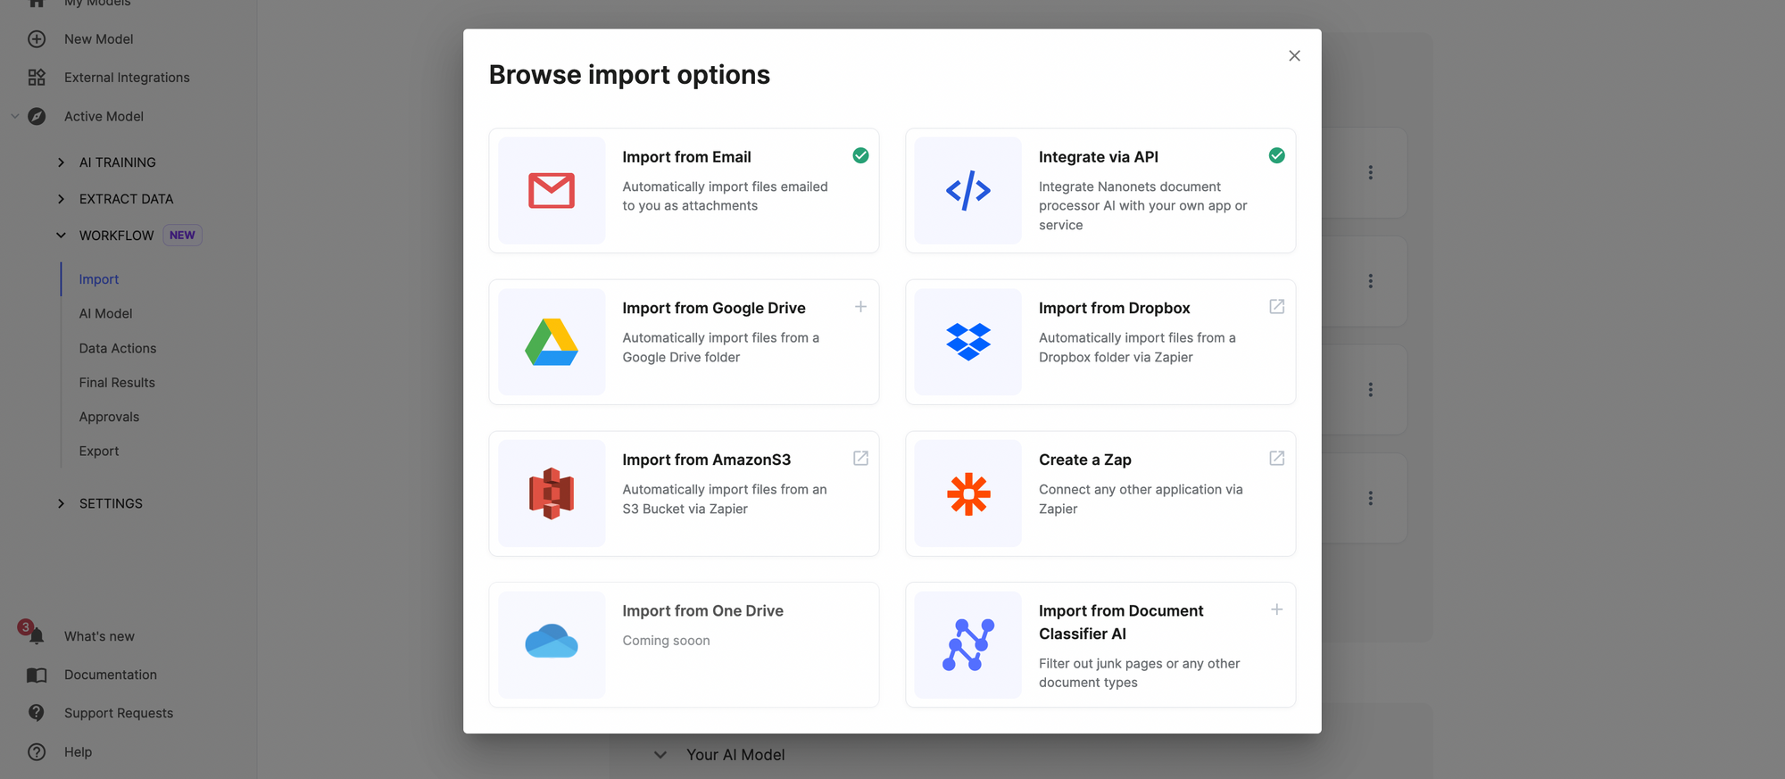1785x779 pixels.
Task: Click the Support Requests question icon
Action: pos(37,713)
